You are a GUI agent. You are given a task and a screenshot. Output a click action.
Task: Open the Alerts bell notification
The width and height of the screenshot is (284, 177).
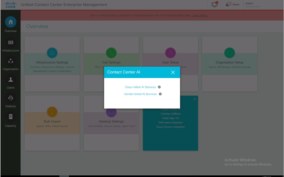point(232,4)
